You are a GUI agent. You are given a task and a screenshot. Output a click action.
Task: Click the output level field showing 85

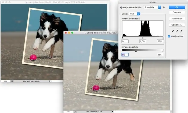[125, 55]
